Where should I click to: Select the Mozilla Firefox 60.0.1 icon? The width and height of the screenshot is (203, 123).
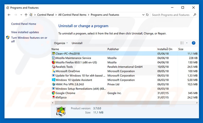(x=53, y=62)
